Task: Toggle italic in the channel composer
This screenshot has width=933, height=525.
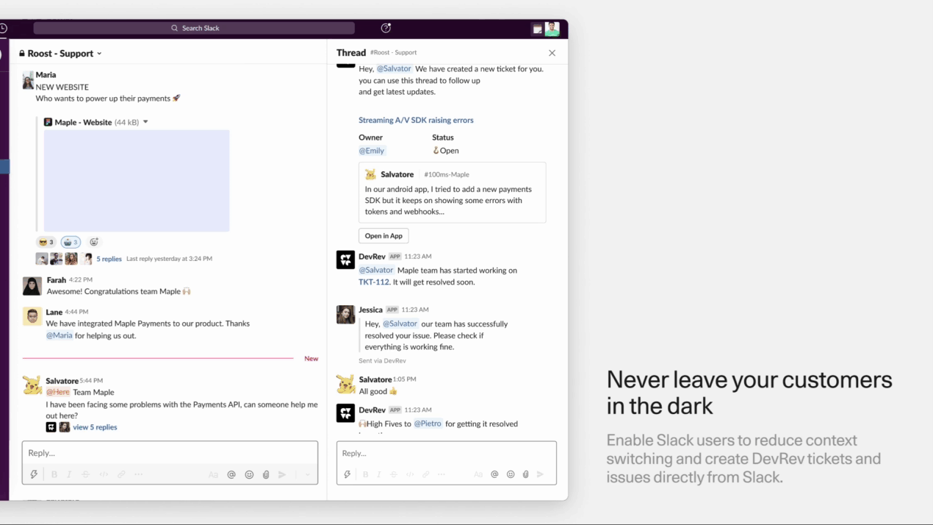Action: coord(70,475)
